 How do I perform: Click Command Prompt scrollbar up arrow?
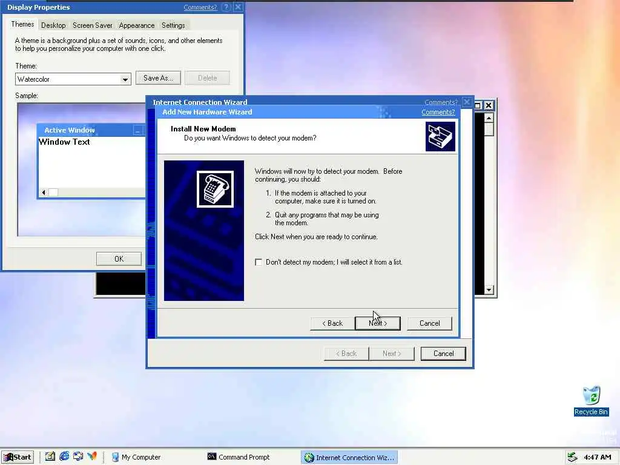pyautogui.click(x=489, y=118)
